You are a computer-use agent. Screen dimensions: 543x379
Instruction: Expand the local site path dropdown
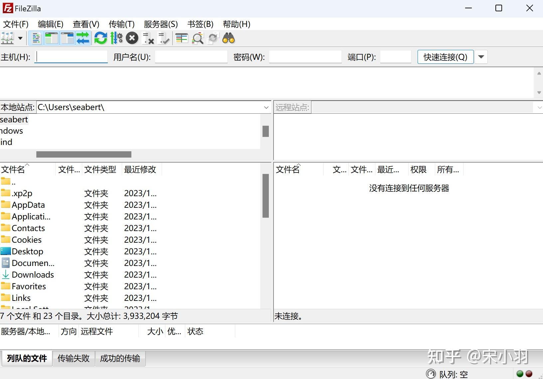click(266, 107)
